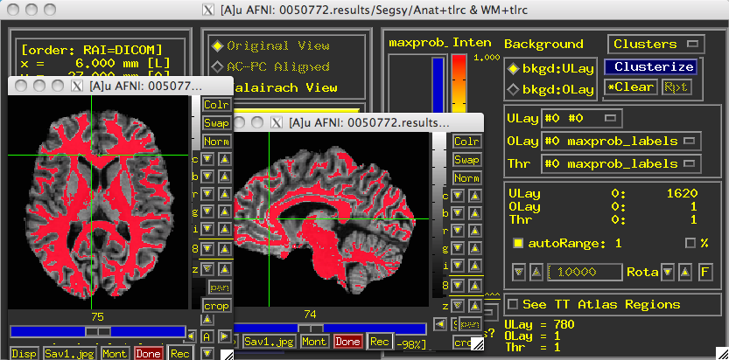
Task: Click rotate 'r' down arrow in axial viewer
Action: pos(207,194)
